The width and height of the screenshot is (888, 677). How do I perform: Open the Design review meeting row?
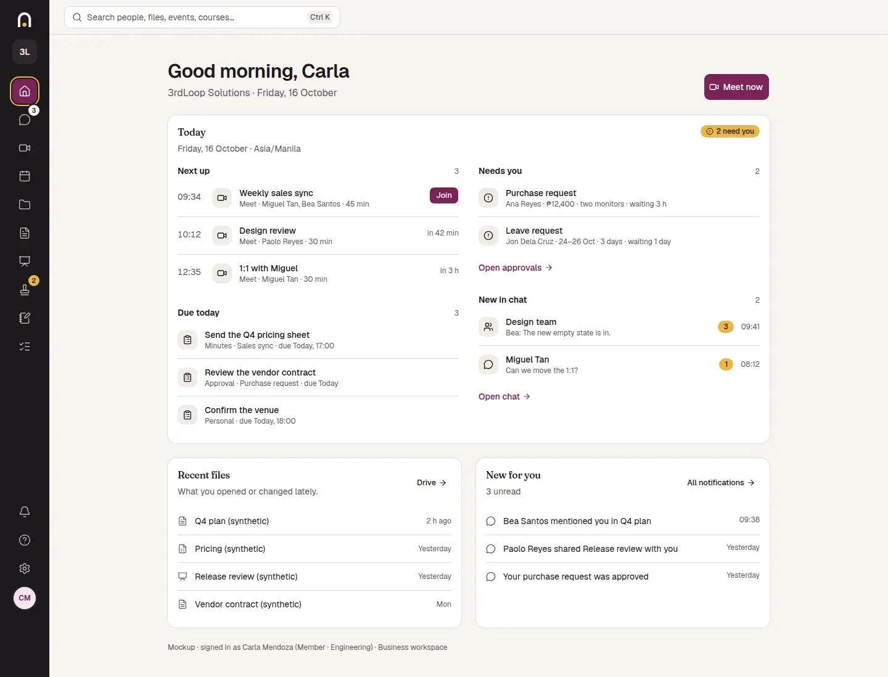pos(318,236)
